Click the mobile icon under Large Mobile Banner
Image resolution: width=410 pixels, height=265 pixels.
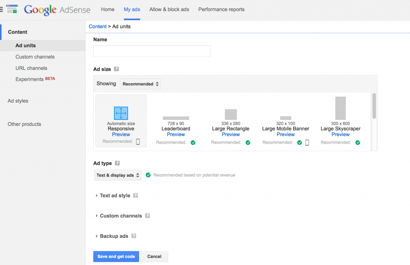307,143
